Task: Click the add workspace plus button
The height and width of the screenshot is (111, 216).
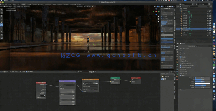Action: click(x=83, y=4)
